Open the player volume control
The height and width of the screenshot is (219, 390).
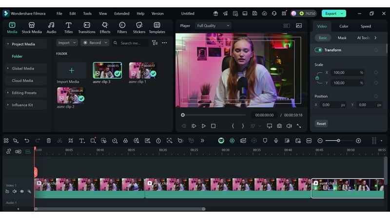click(289, 126)
